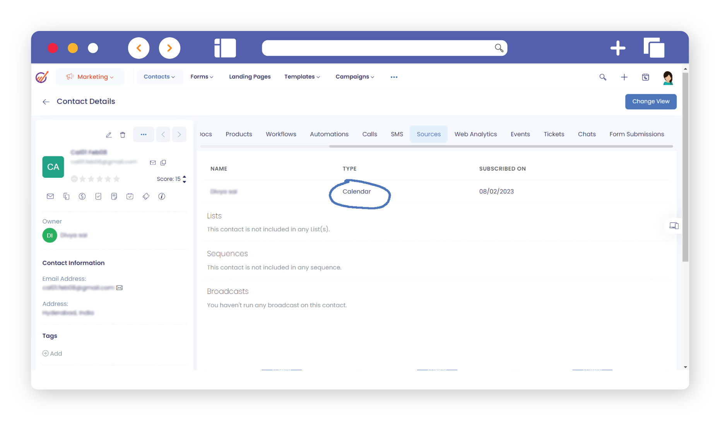Switch to the Web Analytics tab
720x421 pixels.
click(x=475, y=134)
